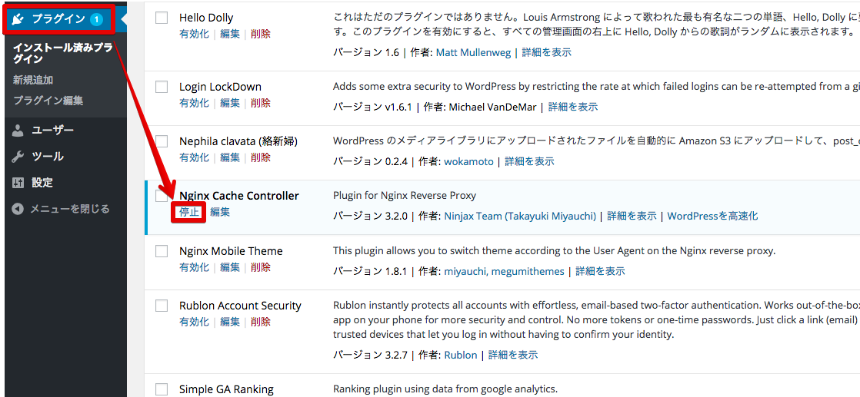860x397 pixels.
Task: View details for Rublon Account Security
Action: [513, 355]
